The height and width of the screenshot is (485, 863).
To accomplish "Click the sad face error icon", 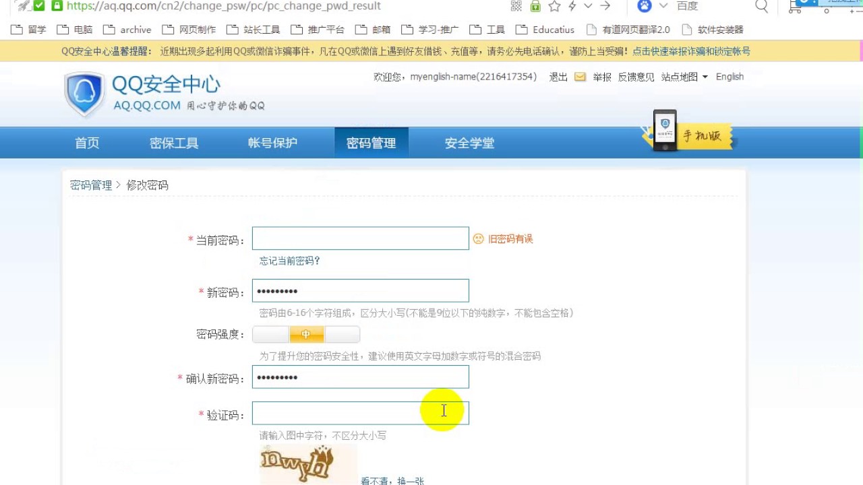I will (479, 238).
